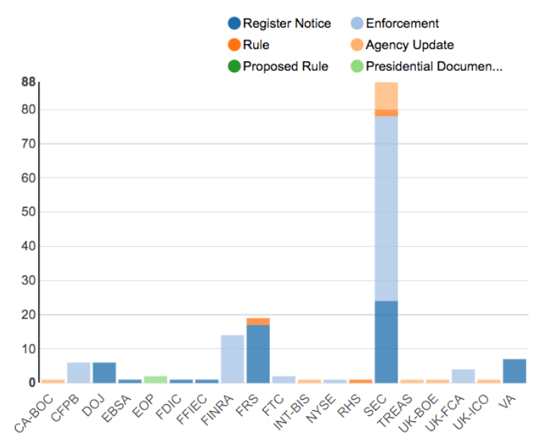Click the Rule legend label
549x440 pixels.
pos(256,45)
